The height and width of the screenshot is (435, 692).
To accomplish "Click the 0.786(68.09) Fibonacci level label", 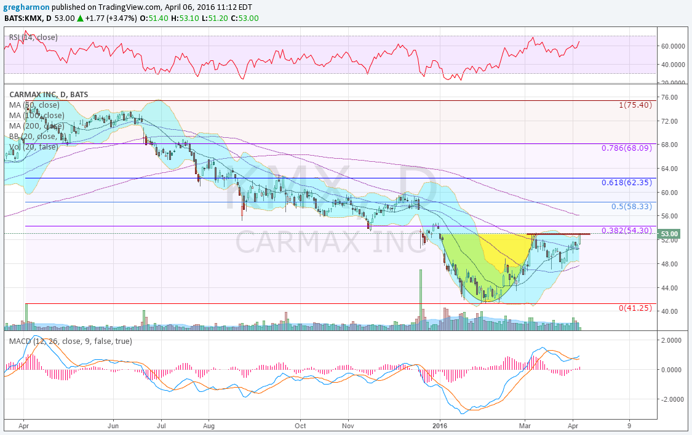I will pyautogui.click(x=627, y=148).
